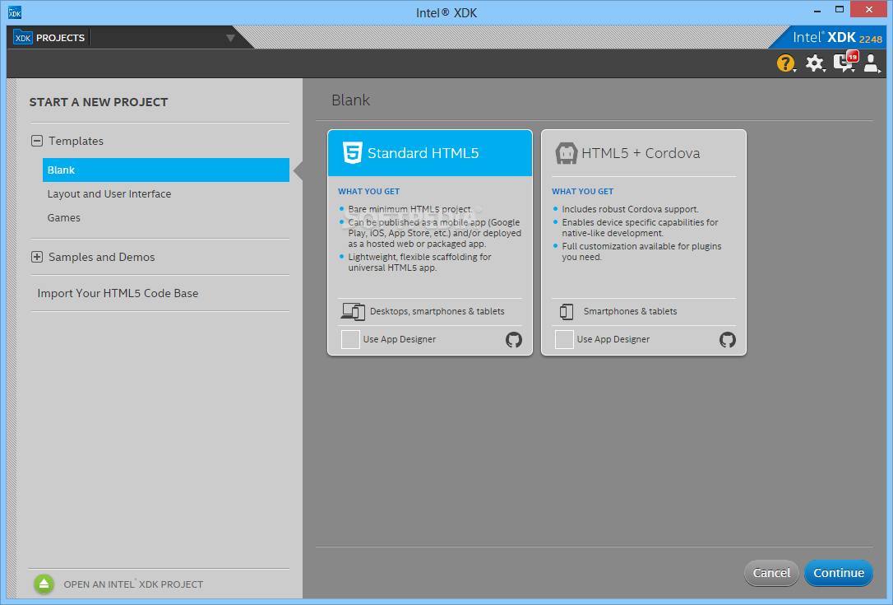Click the Samples and Demos label
893x605 pixels.
coord(101,257)
